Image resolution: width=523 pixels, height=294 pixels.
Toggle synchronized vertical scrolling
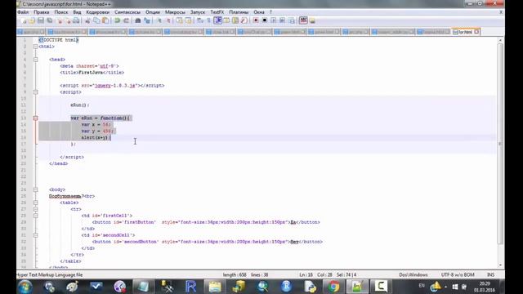pos(180,20)
